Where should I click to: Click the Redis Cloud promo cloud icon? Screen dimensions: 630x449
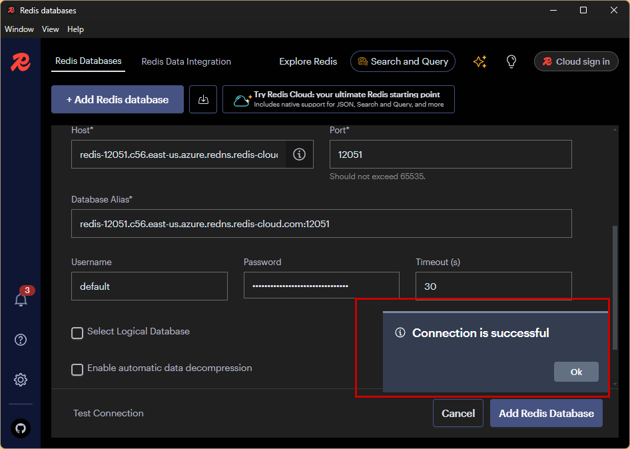[x=242, y=100]
